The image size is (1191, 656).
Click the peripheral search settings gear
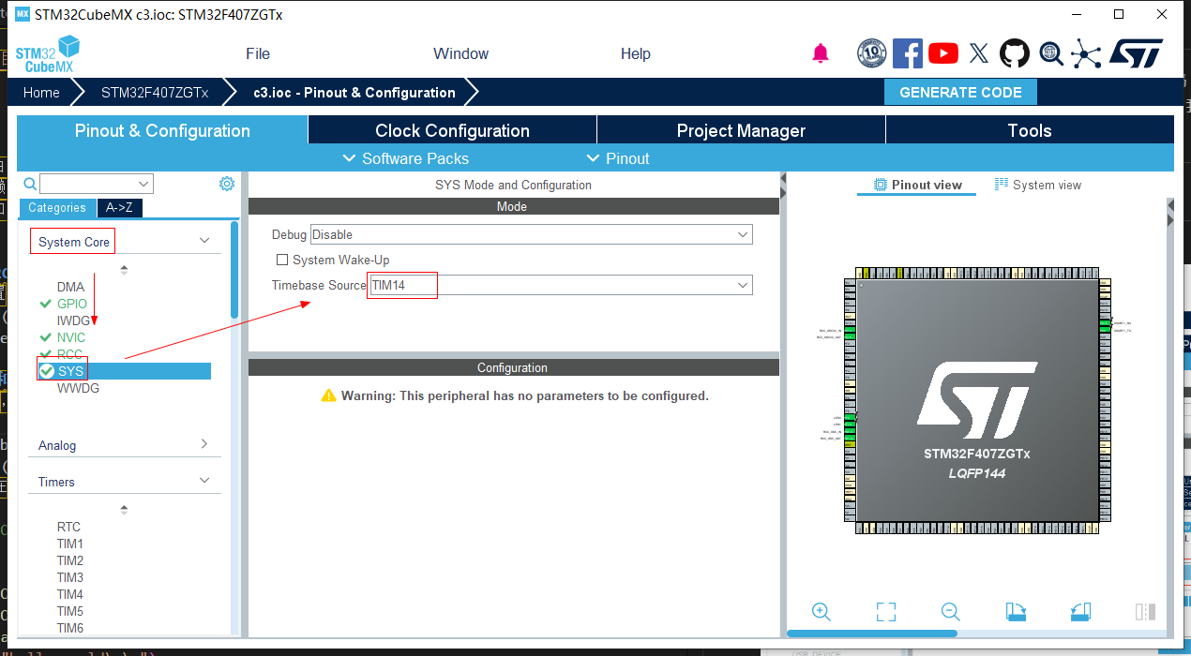point(226,184)
